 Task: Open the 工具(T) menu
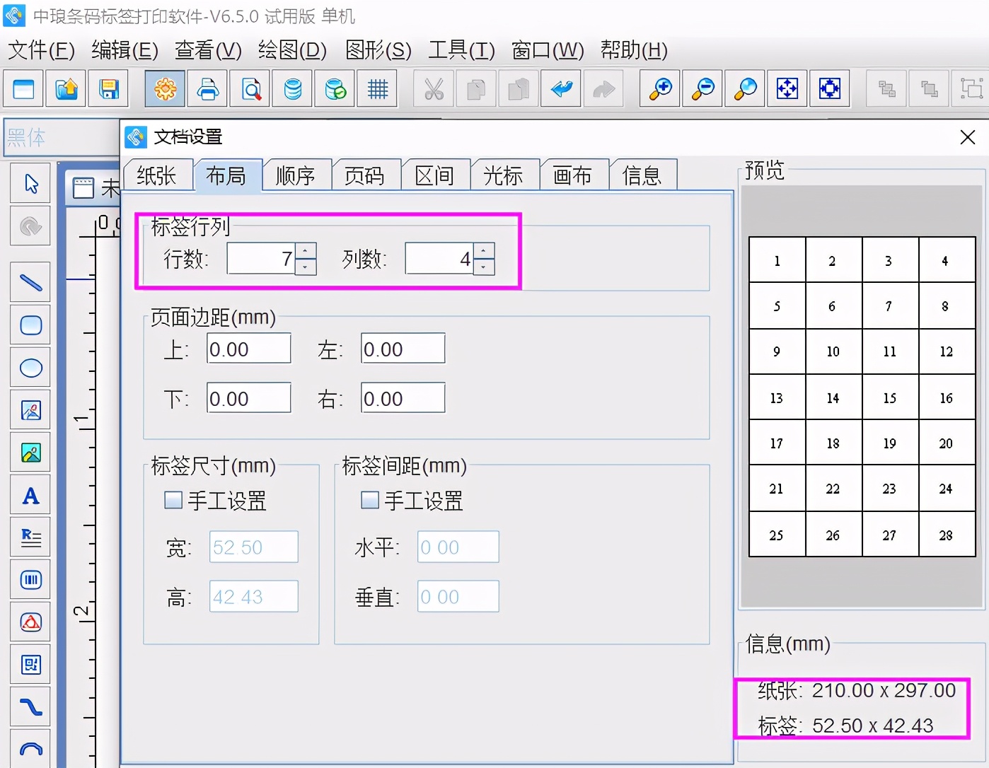461,50
